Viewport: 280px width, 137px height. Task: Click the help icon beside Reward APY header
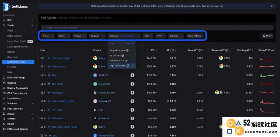coord(227,50)
